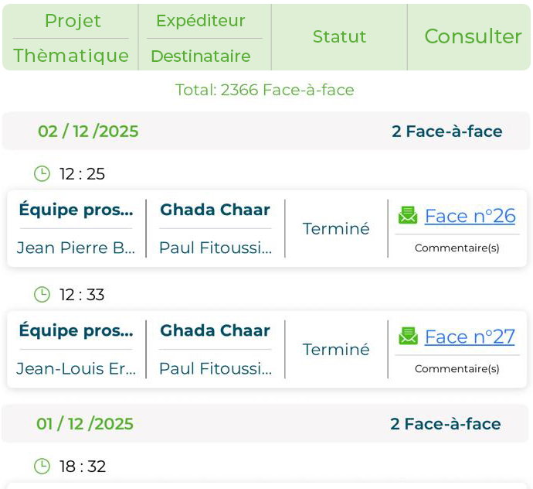This screenshot has width=533, height=489.
Task: Select the Statut column header
Action: tap(339, 36)
